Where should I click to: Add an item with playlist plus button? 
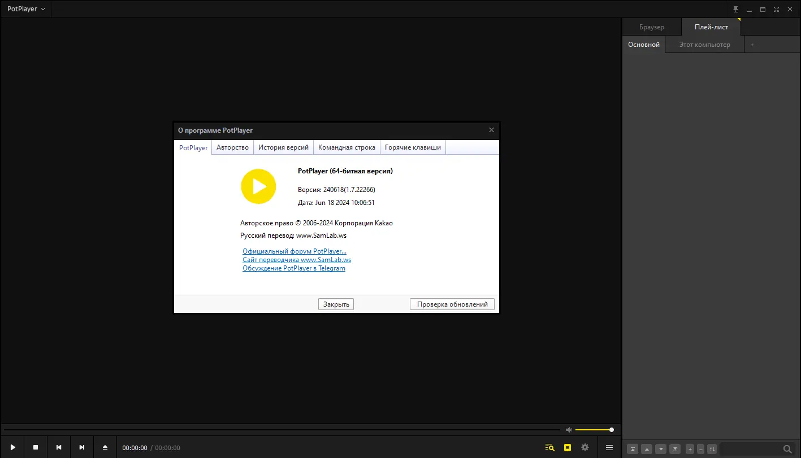[x=690, y=449]
